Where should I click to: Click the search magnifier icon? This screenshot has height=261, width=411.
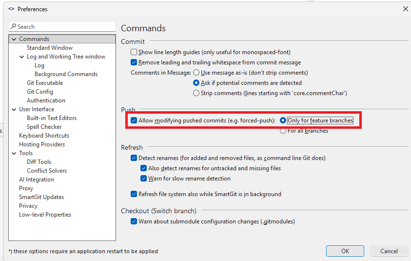pyautogui.click(x=14, y=27)
